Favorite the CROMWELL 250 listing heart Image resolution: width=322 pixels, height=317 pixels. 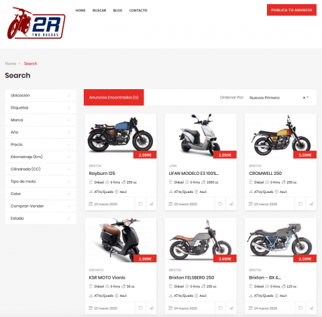(301, 204)
